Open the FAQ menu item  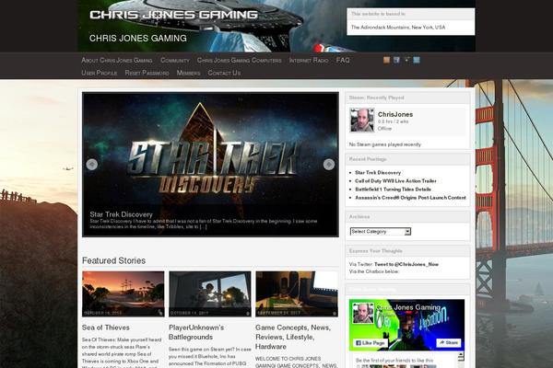point(343,60)
